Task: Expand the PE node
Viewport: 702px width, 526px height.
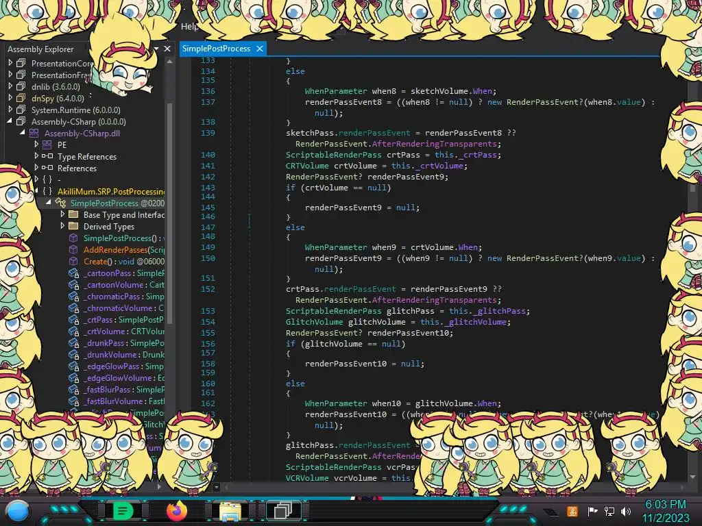Action: click(x=36, y=145)
